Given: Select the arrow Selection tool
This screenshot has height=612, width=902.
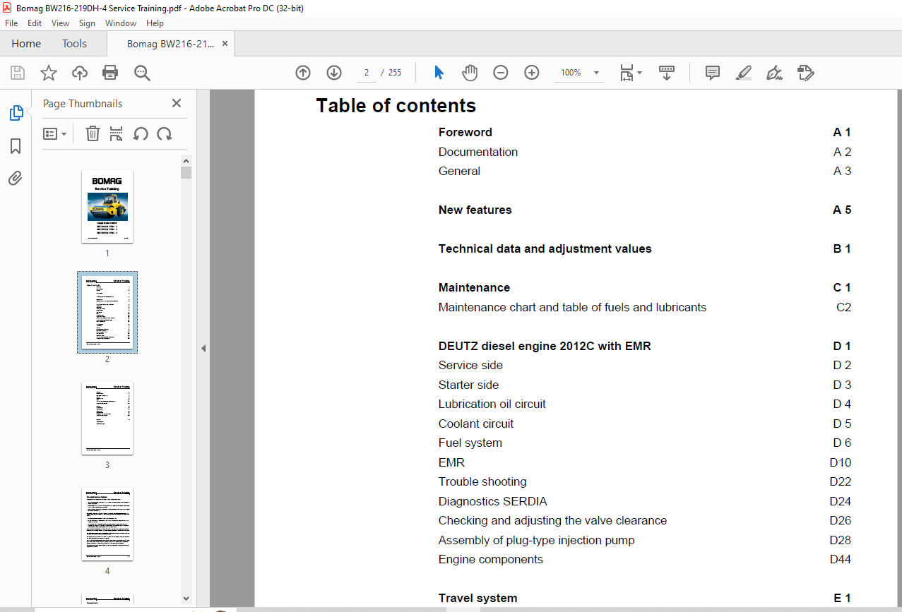Looking at the screenshot, I should 439,73.
